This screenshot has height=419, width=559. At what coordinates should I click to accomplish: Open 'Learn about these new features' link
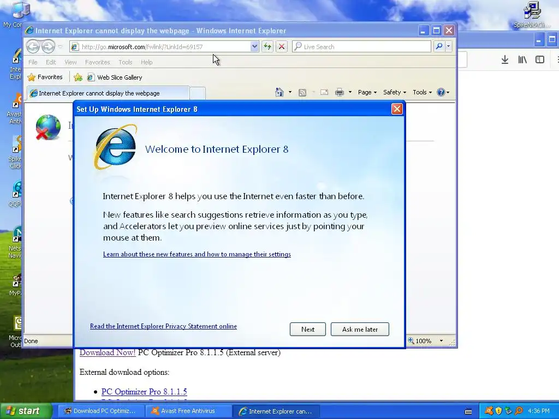(x=197, y=254)
